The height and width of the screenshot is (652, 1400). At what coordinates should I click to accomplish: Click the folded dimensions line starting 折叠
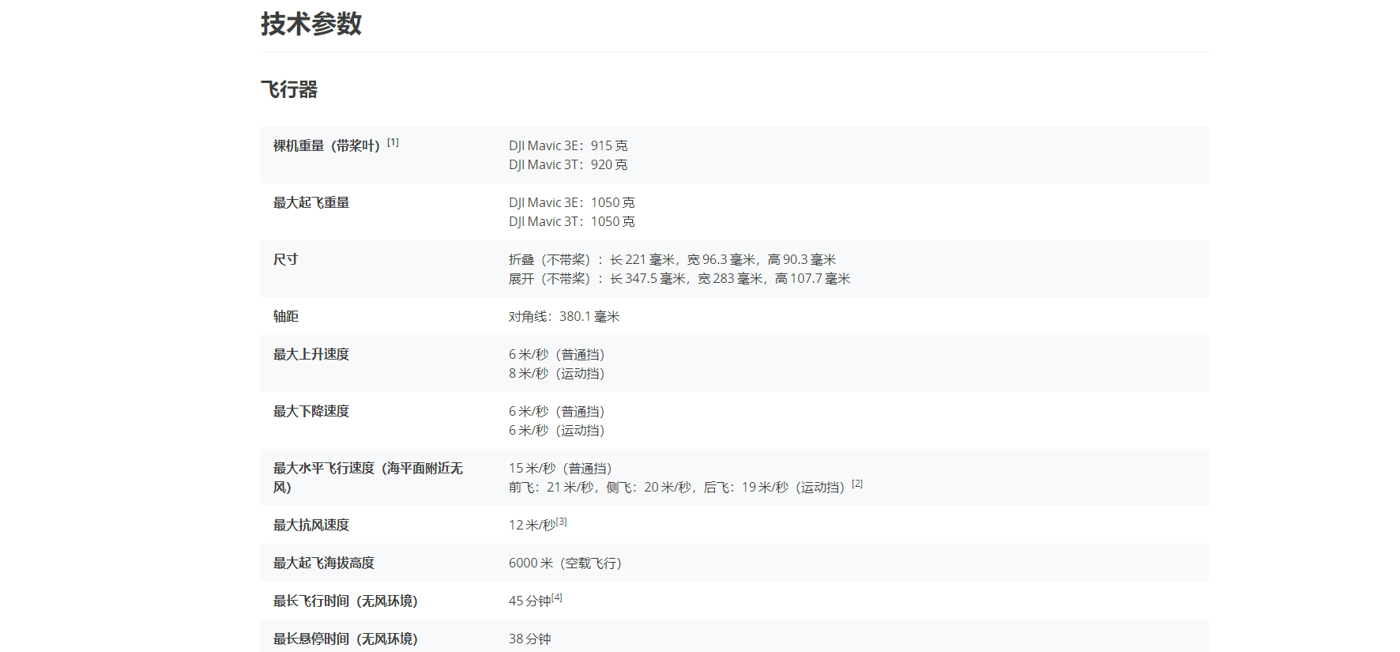click(672, 260)
